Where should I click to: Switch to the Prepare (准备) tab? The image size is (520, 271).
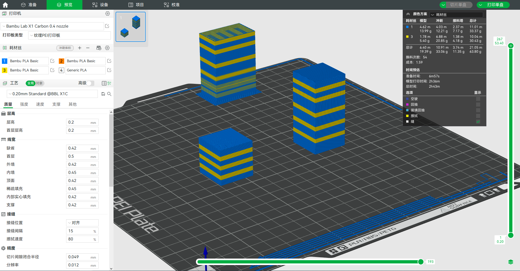29,5
